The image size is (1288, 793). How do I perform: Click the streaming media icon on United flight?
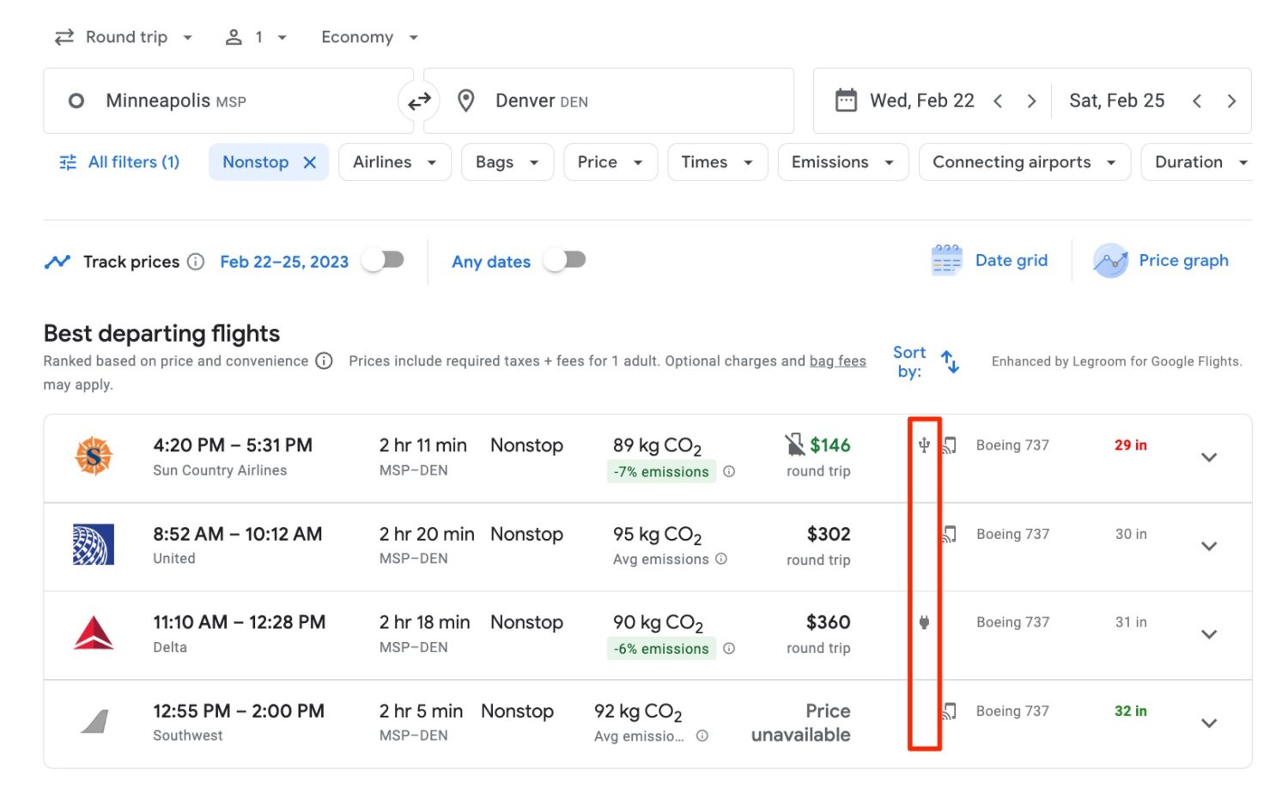click(x=950, y=534)
